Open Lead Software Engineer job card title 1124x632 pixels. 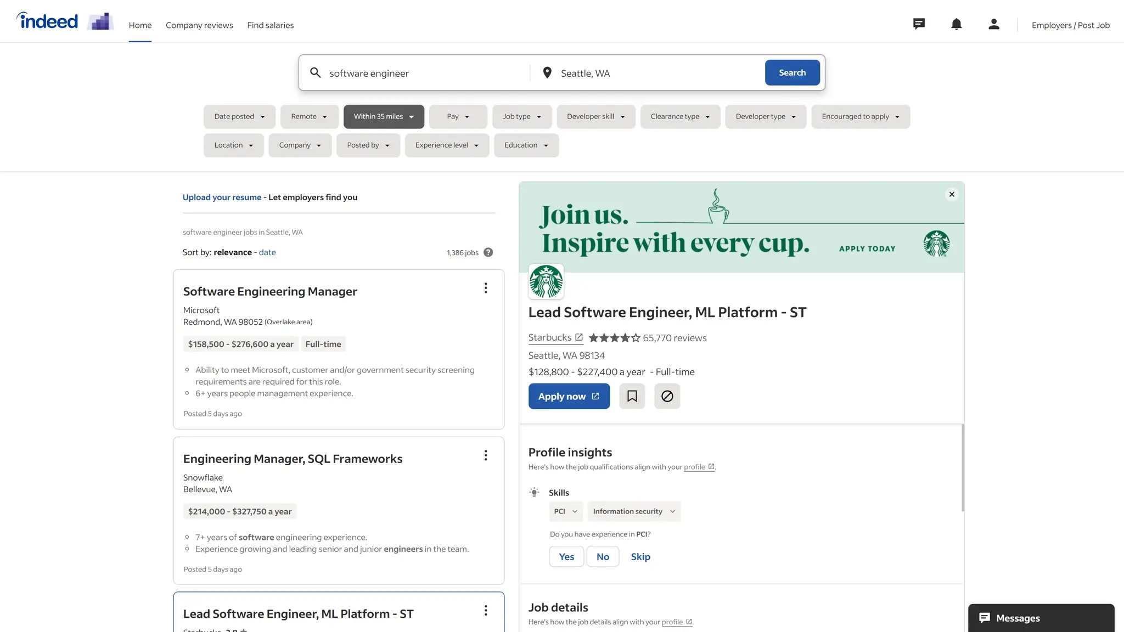(298, 614)
